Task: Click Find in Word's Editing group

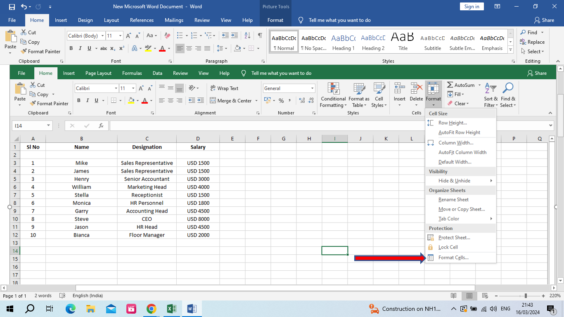Action: (x=528, y=32)
